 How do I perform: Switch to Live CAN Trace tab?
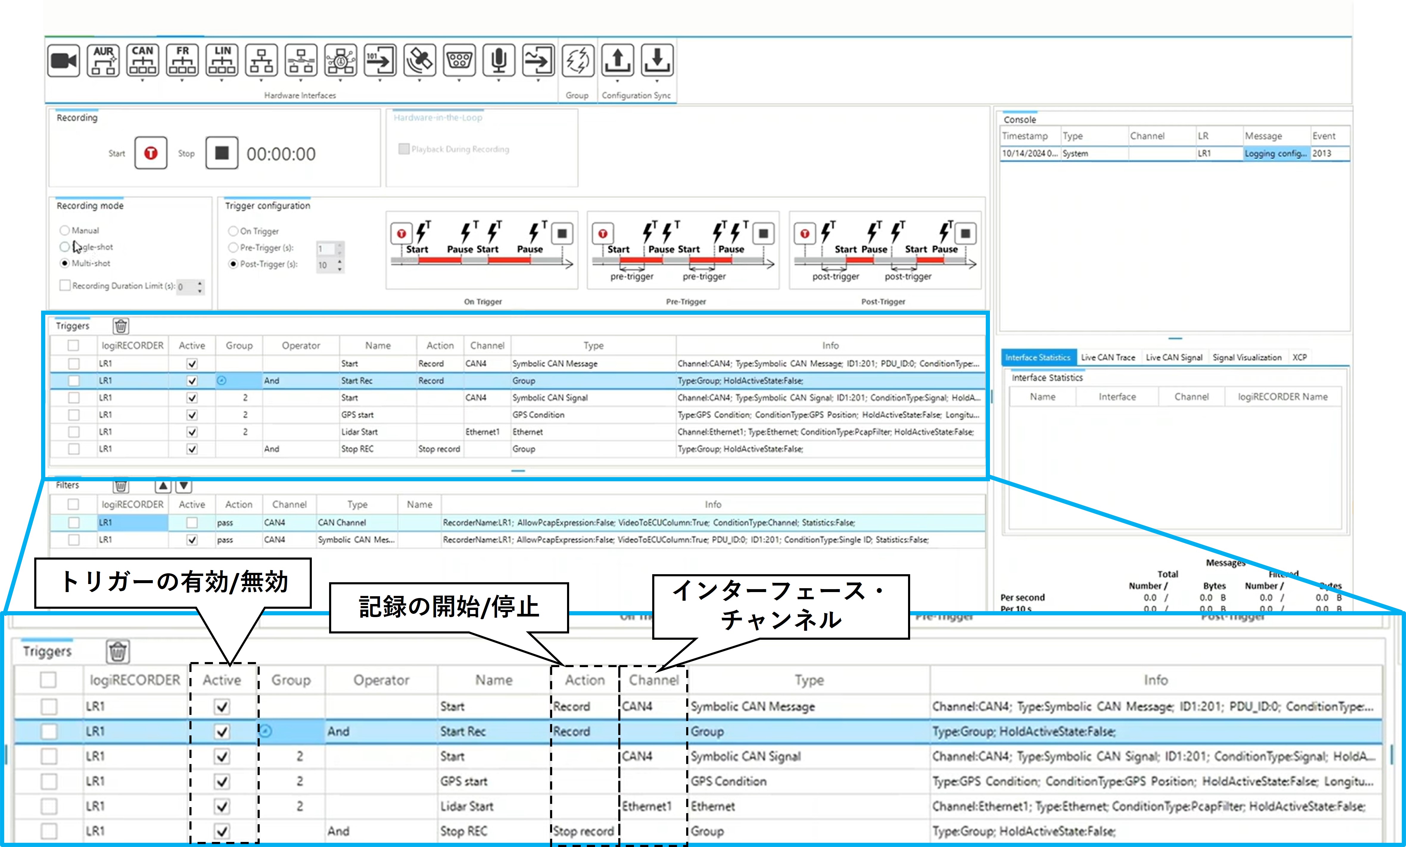[x=1108, y=358]
